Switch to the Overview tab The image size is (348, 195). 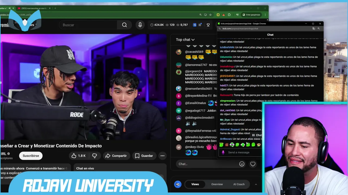(217, 184)
